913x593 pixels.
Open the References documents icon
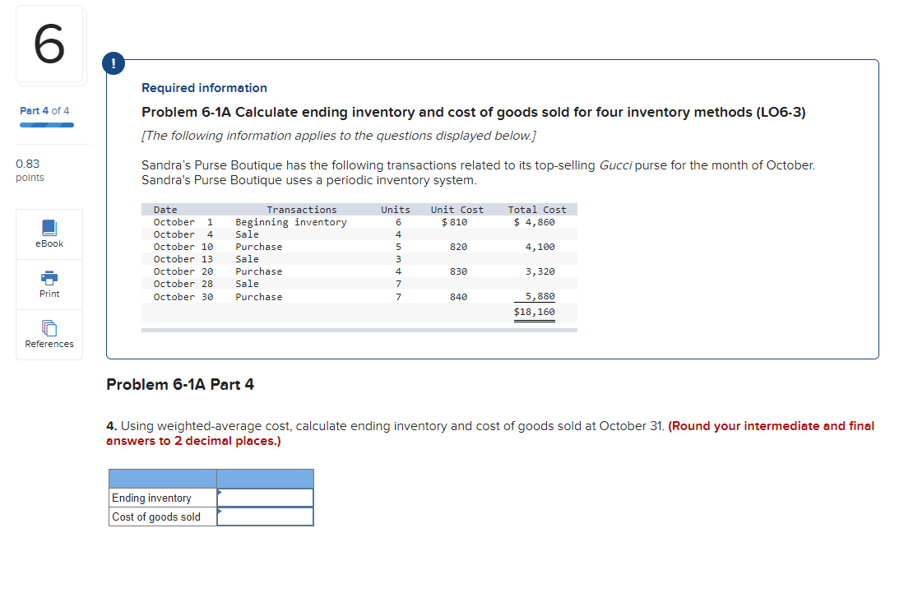click(x=49, y=328)
